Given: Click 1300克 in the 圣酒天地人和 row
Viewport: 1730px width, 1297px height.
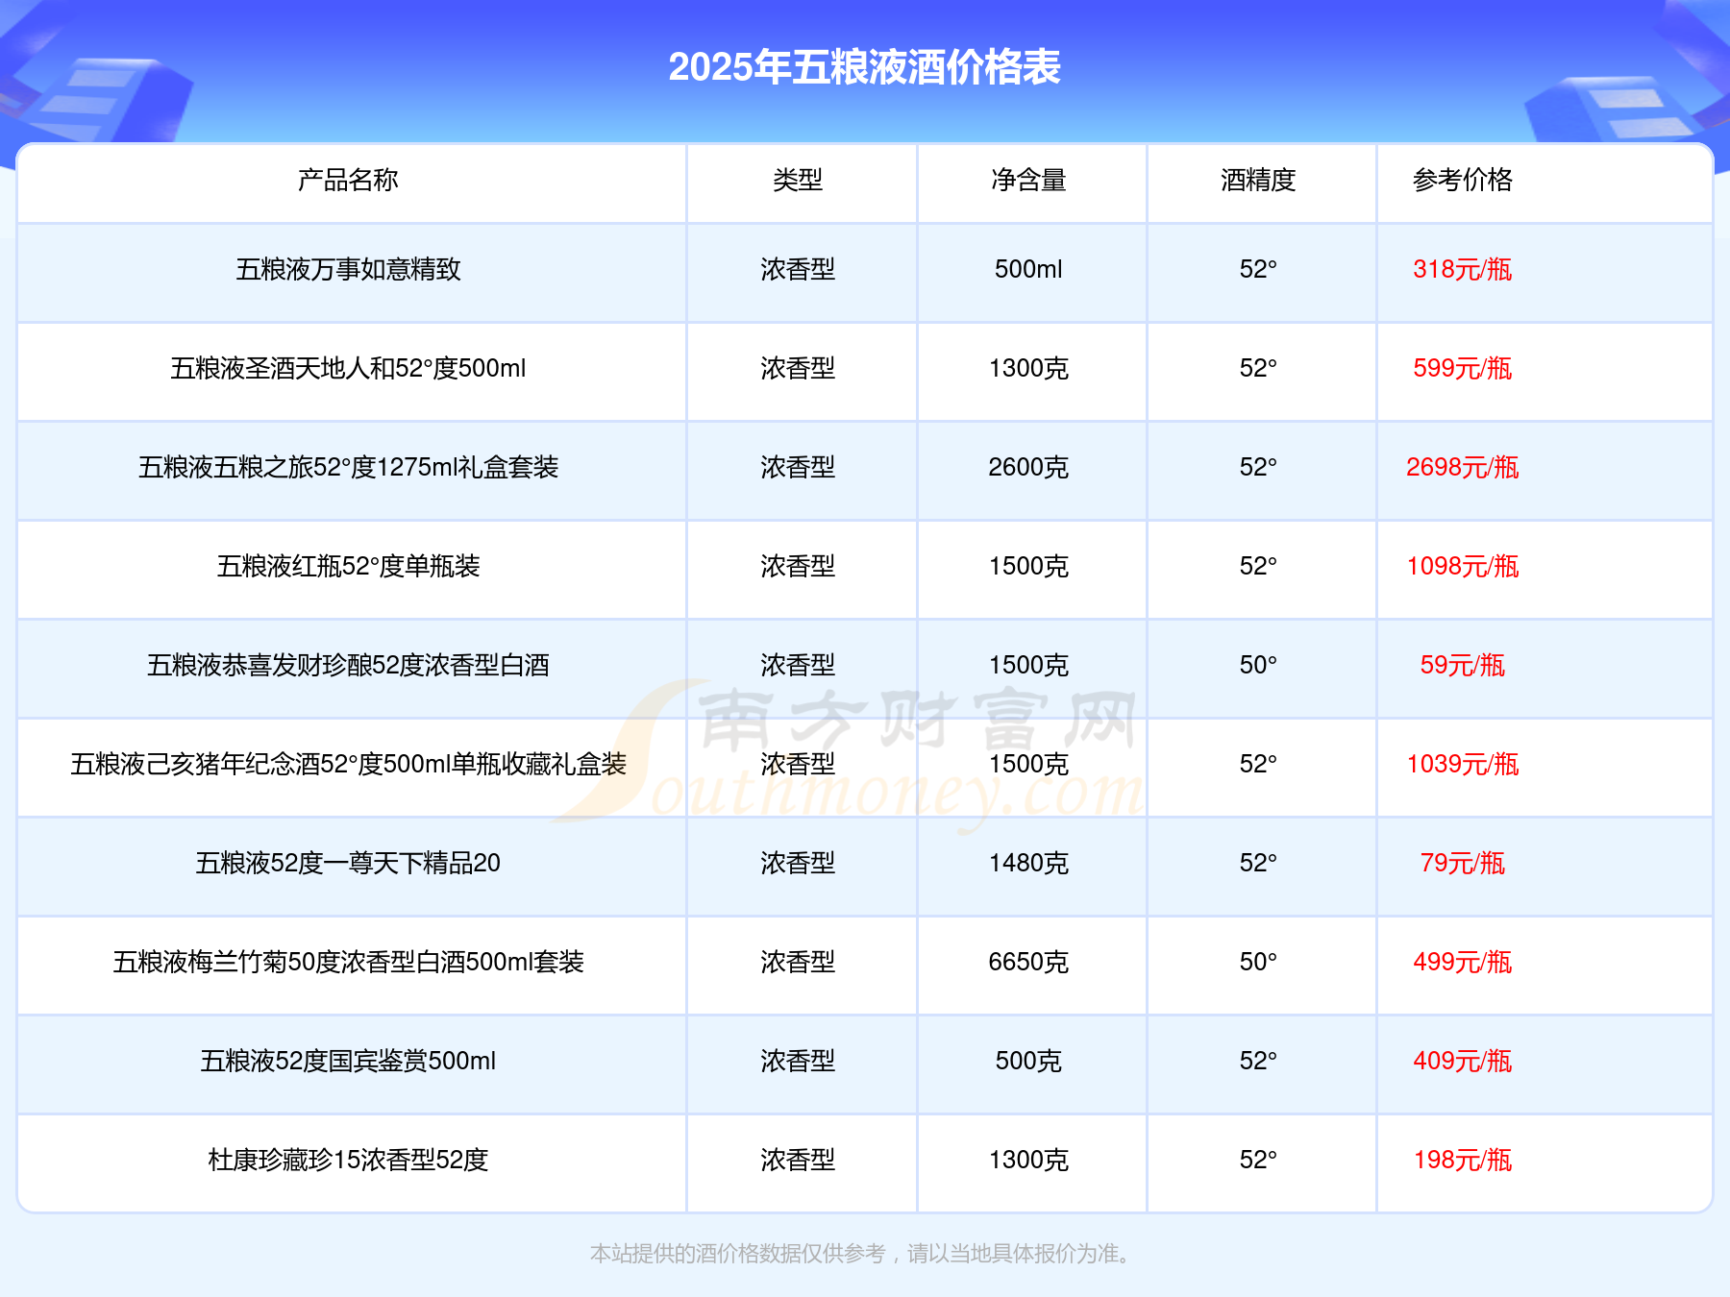Looking at the screenshot, I should pyautogui.click(x=1028, y=368).
